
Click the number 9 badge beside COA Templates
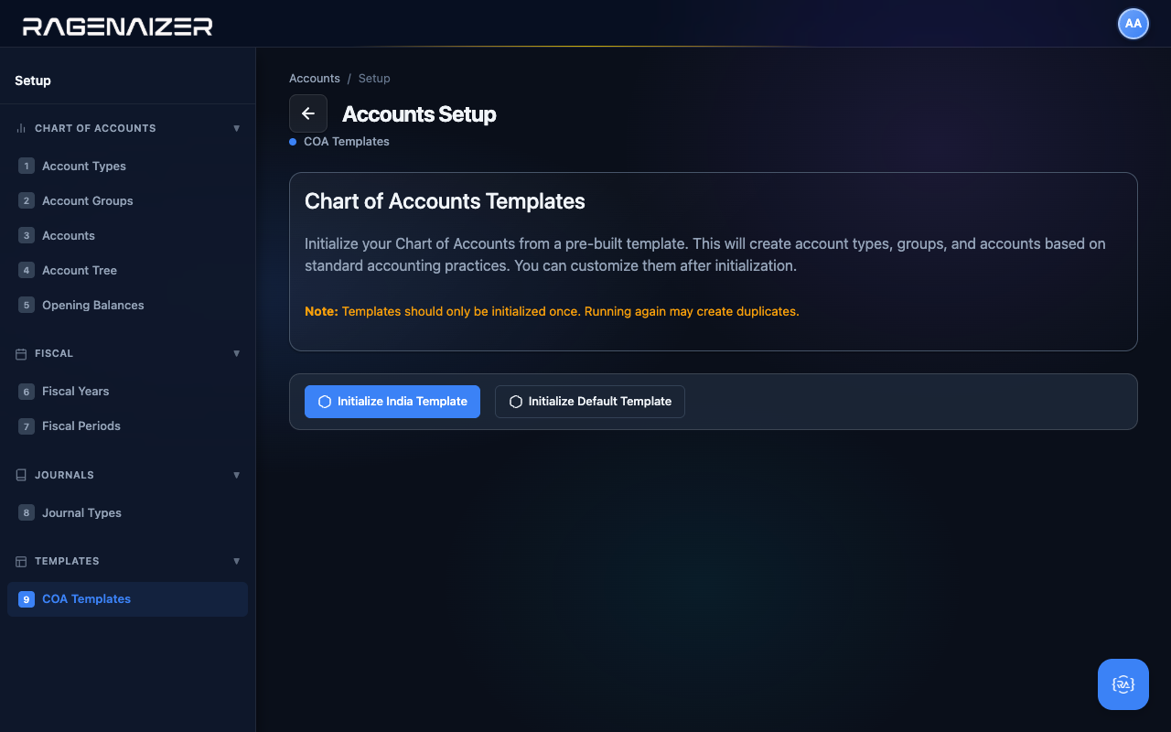click(x=27, y=599)
